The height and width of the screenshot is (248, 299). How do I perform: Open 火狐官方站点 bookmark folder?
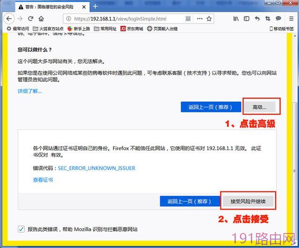pos(48,29)
